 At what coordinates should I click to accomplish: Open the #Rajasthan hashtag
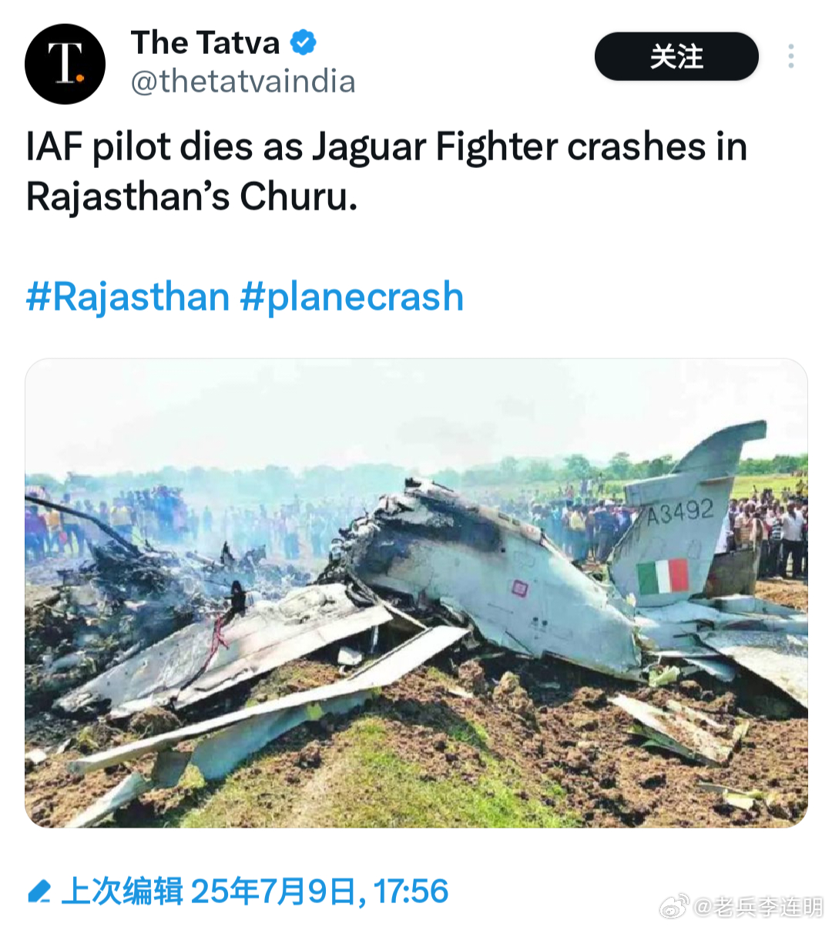pyautogui.click(x=128, y=297)
